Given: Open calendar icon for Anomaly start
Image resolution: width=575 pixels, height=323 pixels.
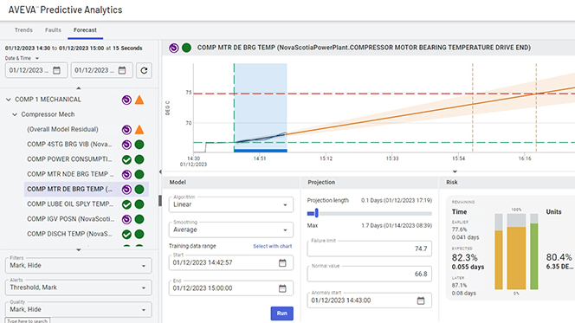Looking at the screenshot, I should tap(421, 300).
